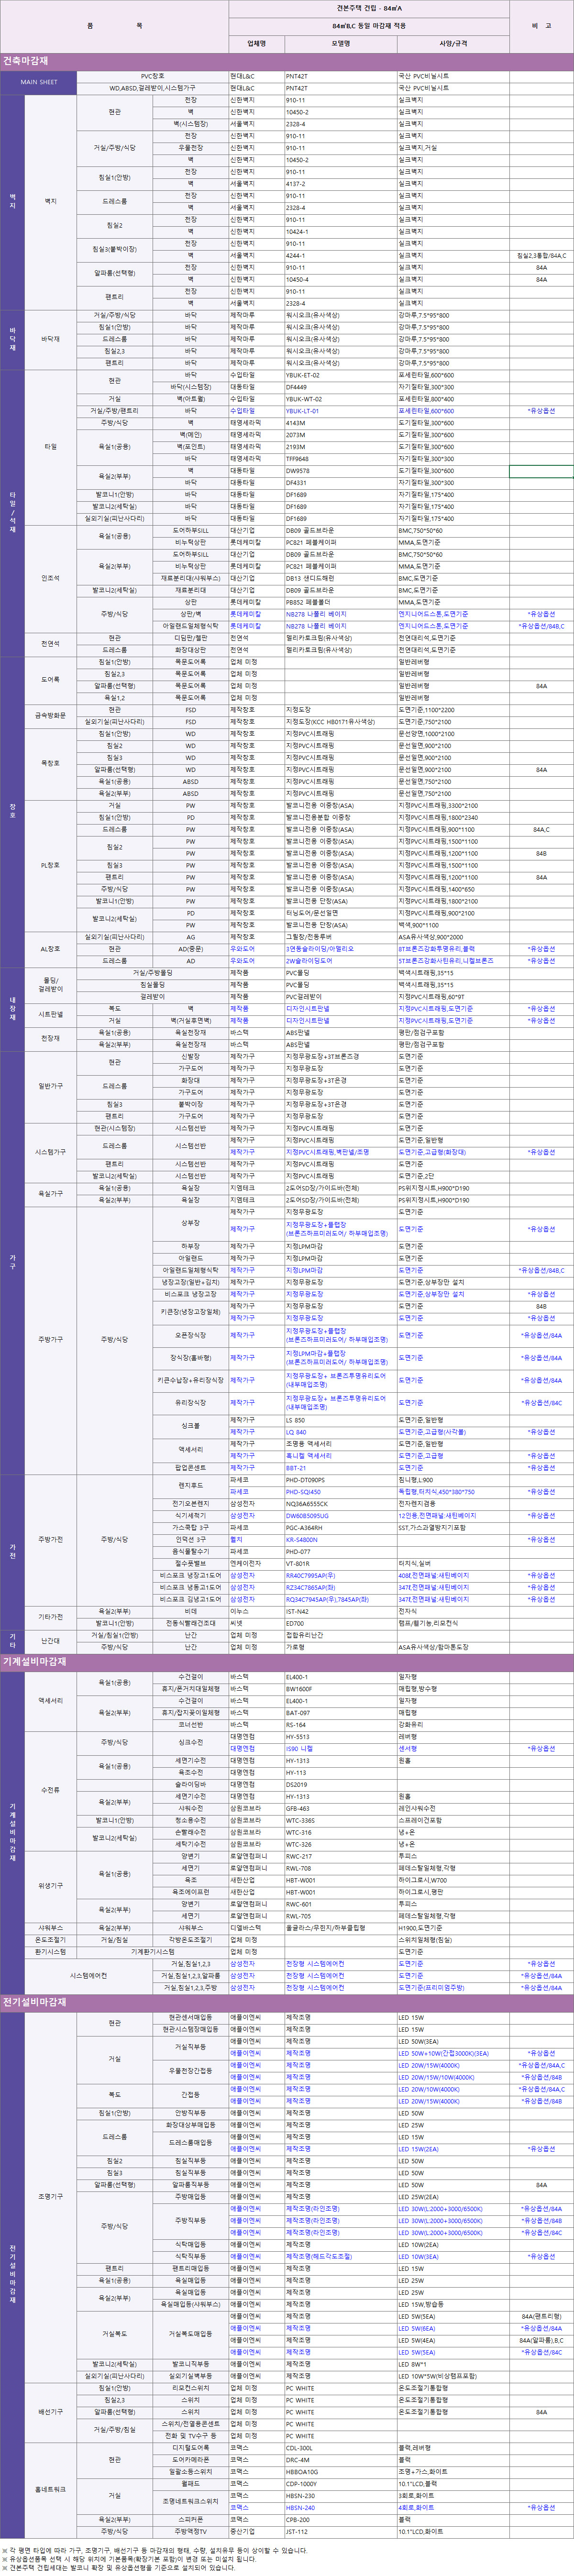The image size is (574, 2576).
Task: Select model cell NQ36A6555CK
Action: point(340,1504)
